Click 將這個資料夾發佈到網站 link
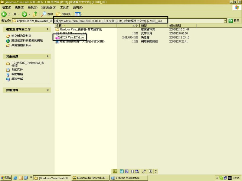This screenshot has width=242, height=181. (27, 40)
